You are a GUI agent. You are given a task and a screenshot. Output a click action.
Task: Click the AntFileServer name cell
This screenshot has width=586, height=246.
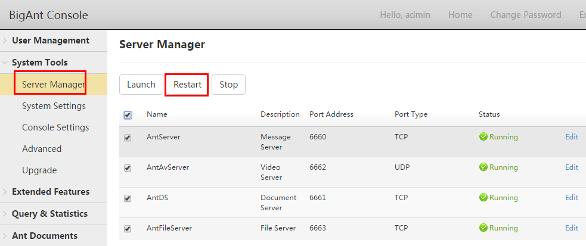point(169,228)
